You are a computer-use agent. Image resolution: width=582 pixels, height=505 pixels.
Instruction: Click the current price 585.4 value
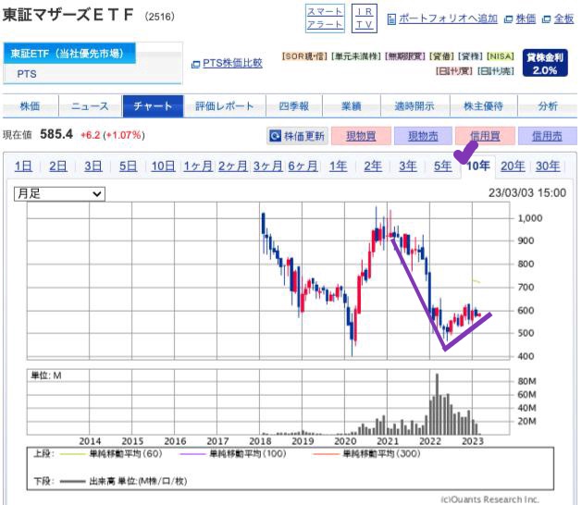click(56, 134)
